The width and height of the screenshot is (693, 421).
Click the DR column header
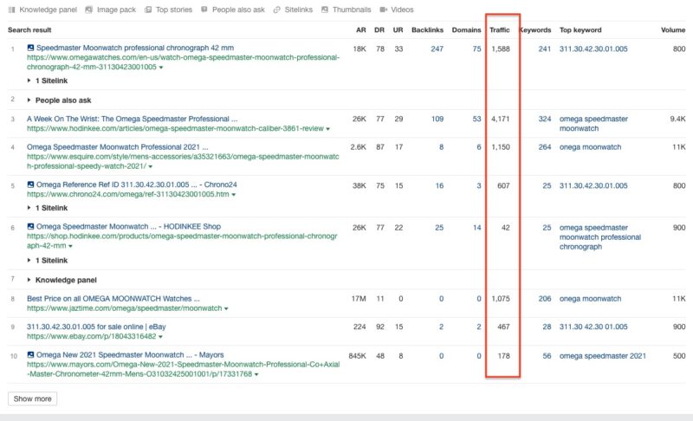coord(379,30)
